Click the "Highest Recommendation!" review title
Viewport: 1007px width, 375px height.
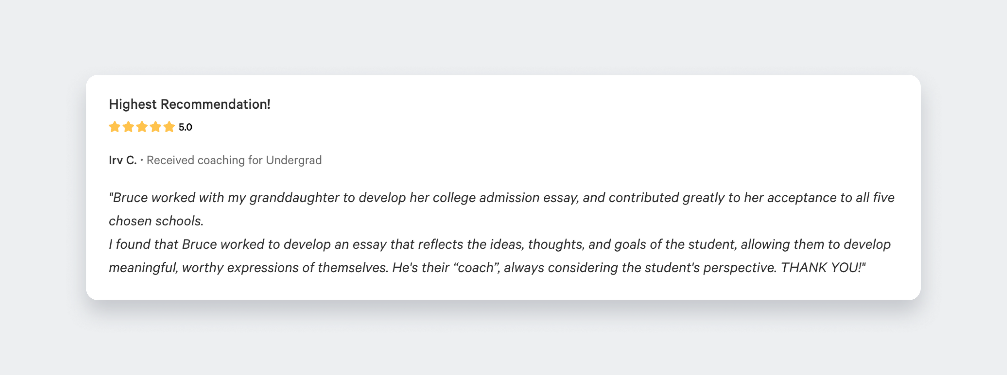click(x=189, y=104)
